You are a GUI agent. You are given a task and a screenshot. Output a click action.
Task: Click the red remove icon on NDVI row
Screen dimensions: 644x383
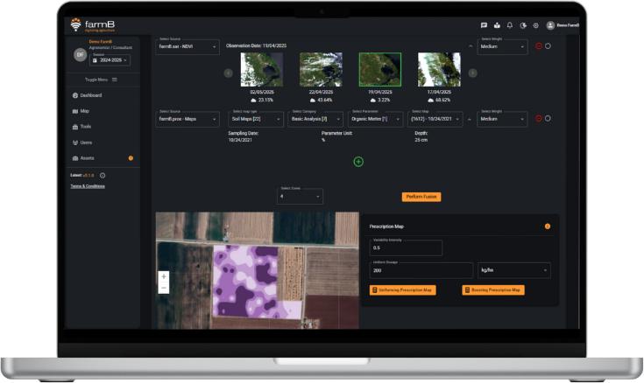coord(538,45)
